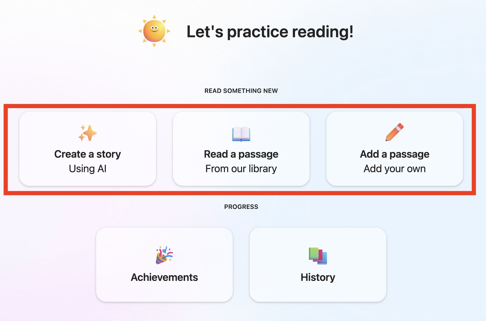The width and height of the screenshot is (486, 321).
Task: Click the stacked books icon
Action: pyautogui.click(x=318, y=256)
